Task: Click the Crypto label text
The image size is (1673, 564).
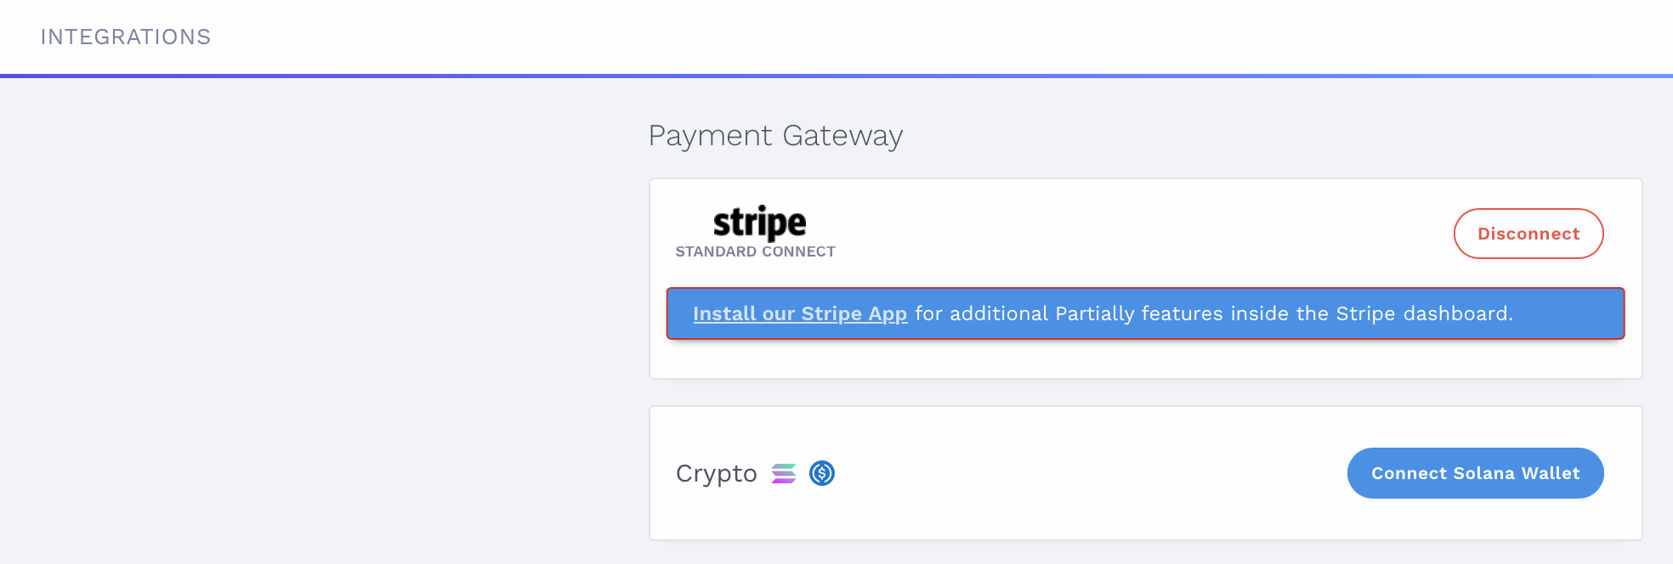Action: (x=716, y=473)
